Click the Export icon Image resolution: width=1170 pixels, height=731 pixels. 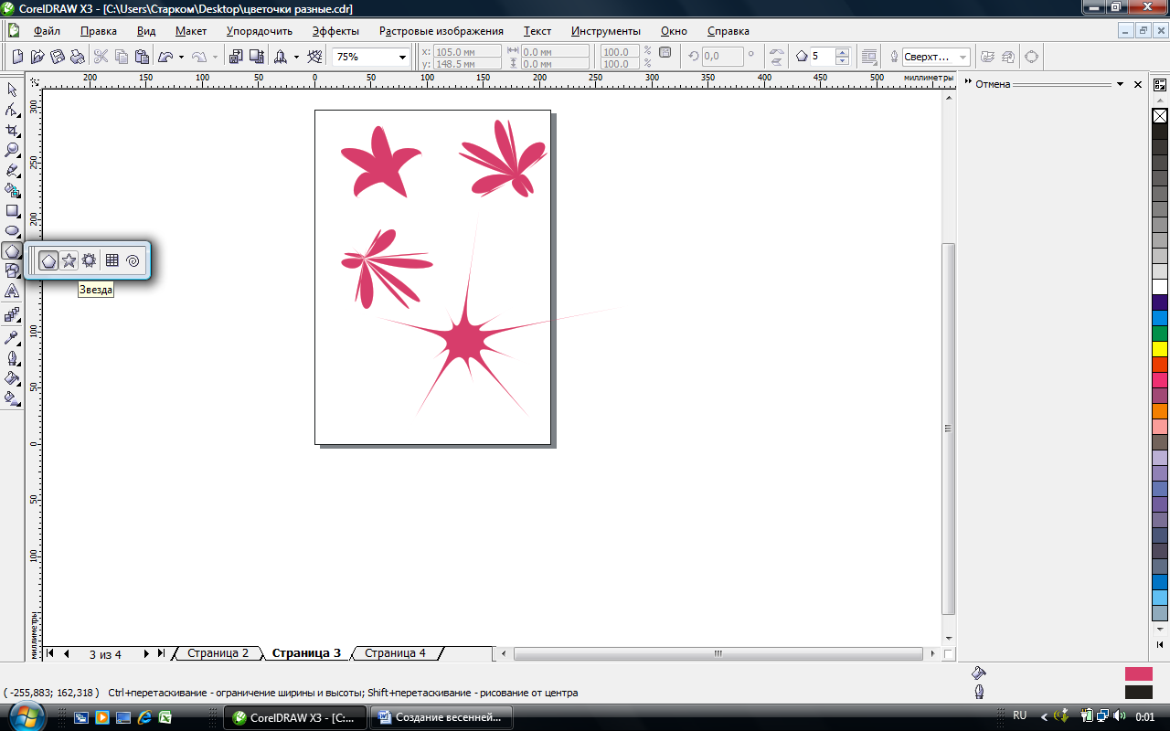(255, 57)
